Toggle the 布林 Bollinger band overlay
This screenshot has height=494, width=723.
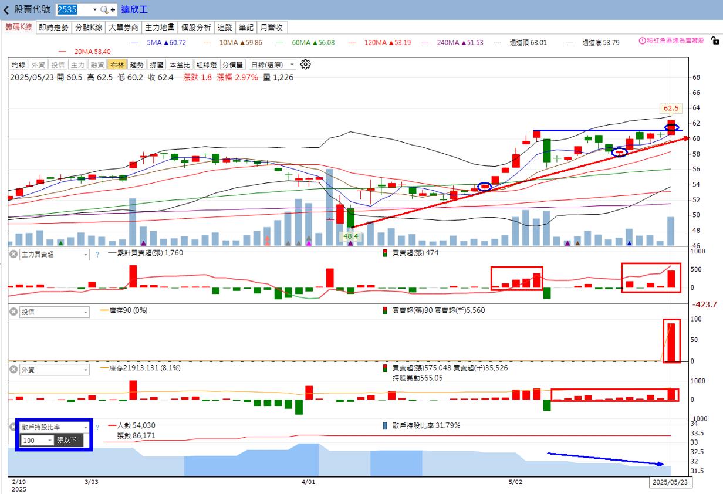(117, 65)
